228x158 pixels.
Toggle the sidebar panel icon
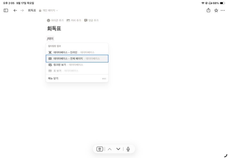tap(6, 11)
